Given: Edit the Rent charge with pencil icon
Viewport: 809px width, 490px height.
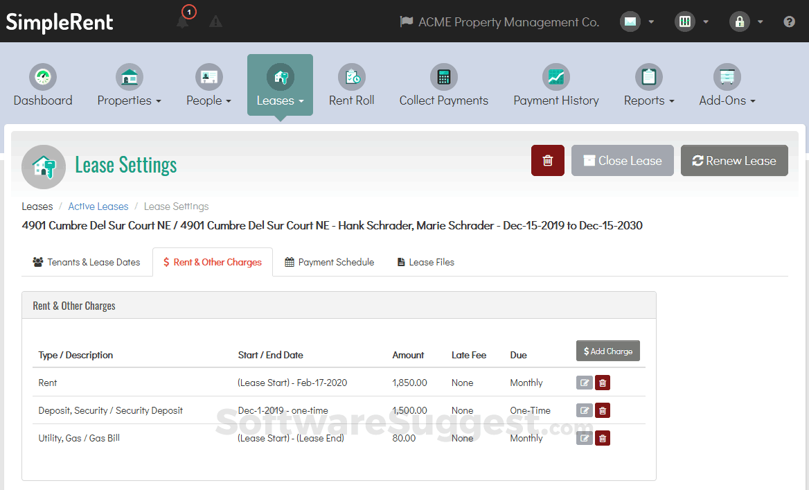Looking at the screenshot, I should point(584,383).
